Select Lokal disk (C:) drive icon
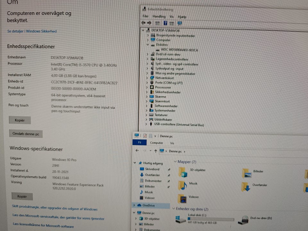 pos(181,219)
